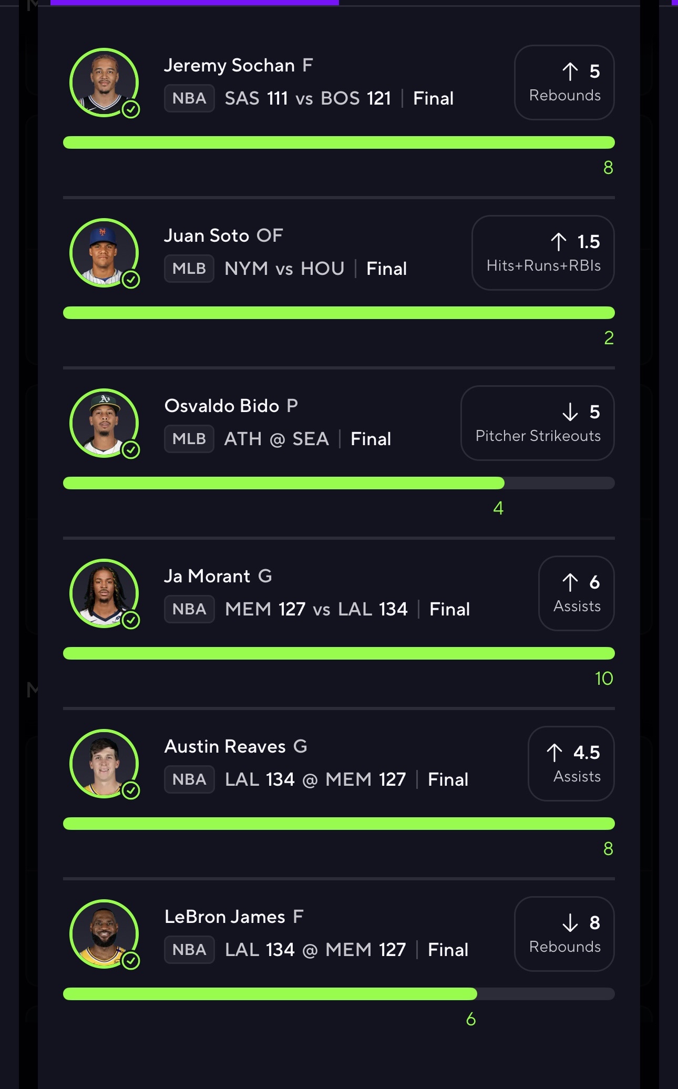The height and width of the screenshot is (1089, 678).
Task: Select Ja Morant's player avatar
Action: point(104,593)
